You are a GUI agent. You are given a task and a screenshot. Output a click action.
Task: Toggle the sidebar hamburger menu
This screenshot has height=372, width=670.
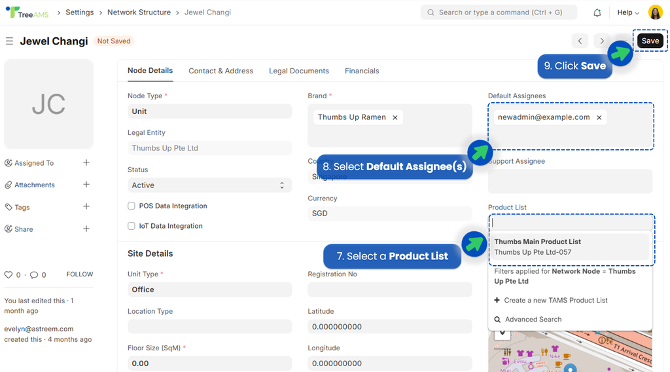tap(9, 41)
